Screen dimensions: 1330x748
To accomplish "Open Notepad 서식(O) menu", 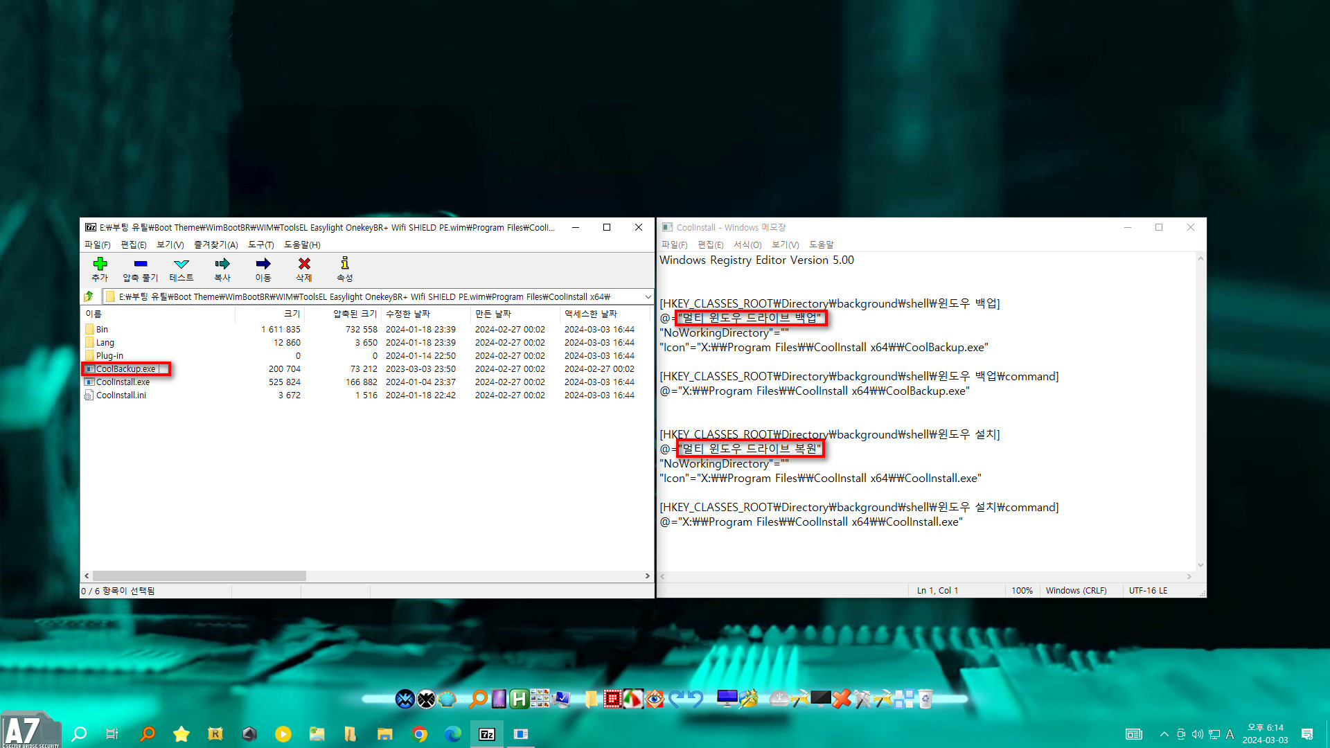I will coord(747,244).
